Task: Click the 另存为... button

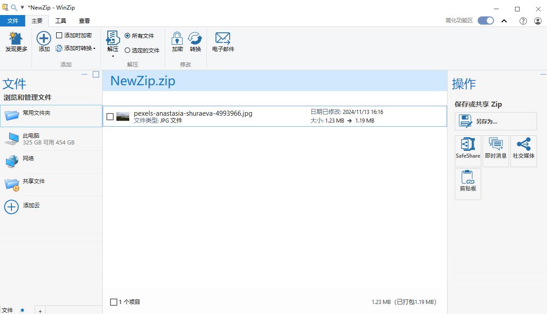Action: 496,121
